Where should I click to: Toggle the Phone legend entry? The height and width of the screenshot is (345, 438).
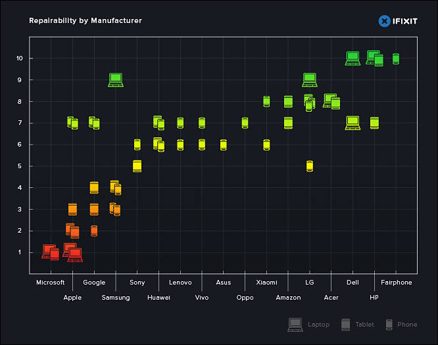pos(401,325)
